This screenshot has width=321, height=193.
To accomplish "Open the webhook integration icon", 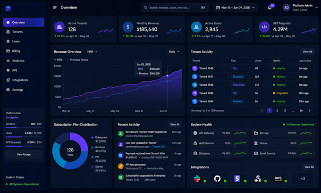I will (x=258, y=179).
